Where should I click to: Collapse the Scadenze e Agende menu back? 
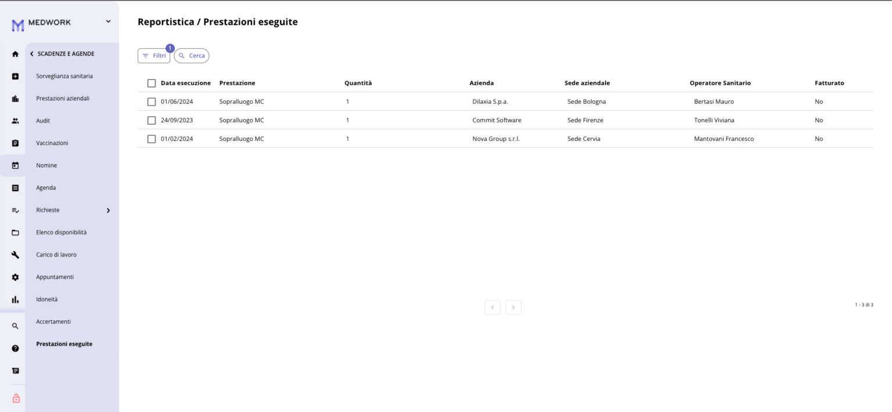32,54
